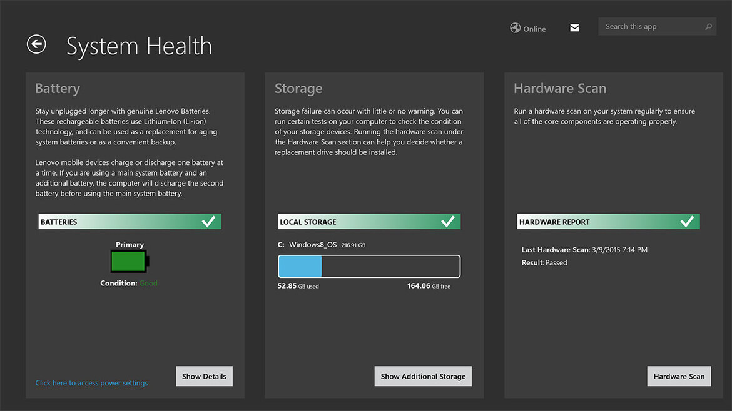732x411 pixels.
Task: Click the Primary battery icon
Action: click(x=130, y=261)
